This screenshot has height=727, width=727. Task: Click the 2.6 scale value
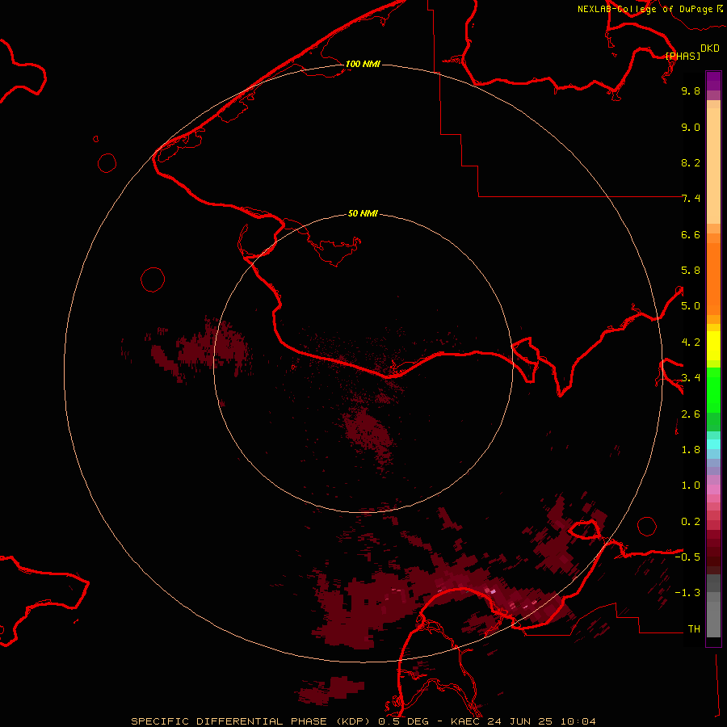click(691, 414)
